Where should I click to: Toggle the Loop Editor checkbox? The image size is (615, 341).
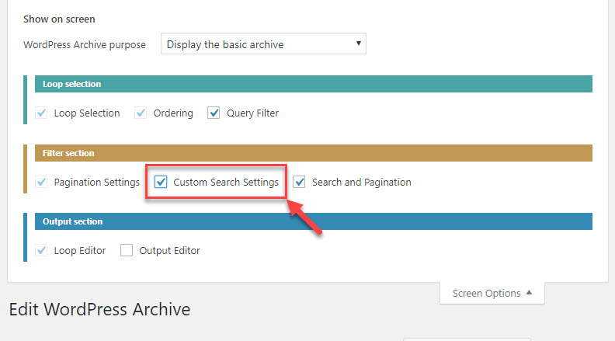coord(41,250)
